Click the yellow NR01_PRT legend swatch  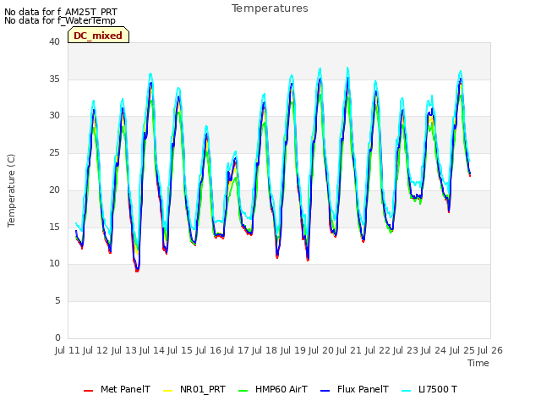click(x=167, y=391)
